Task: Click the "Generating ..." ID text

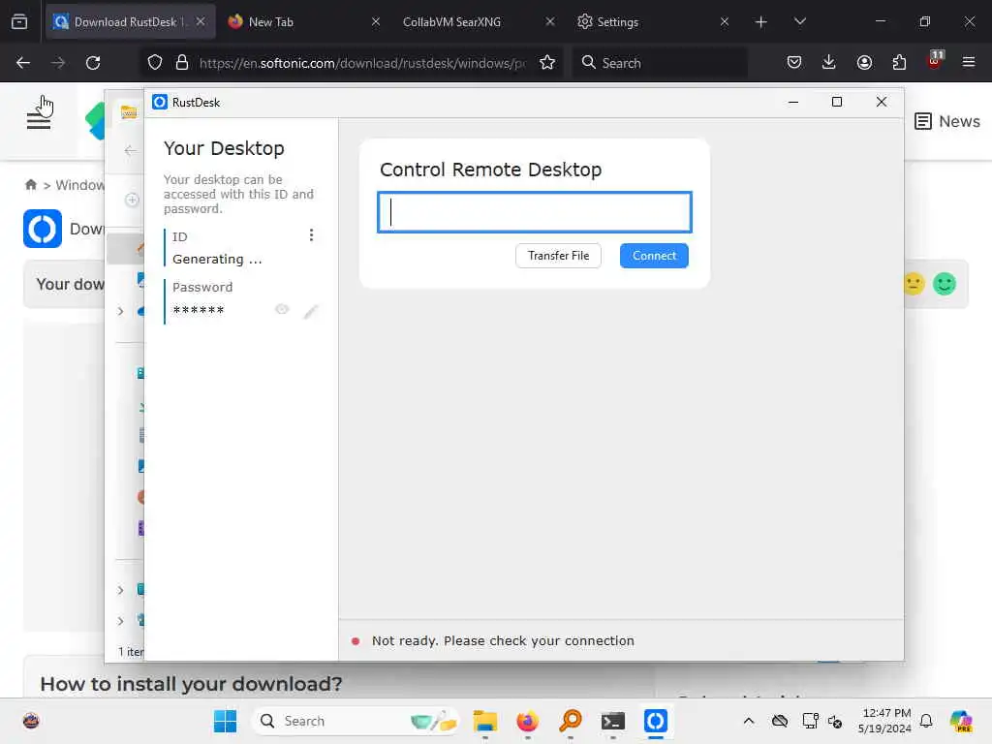Action: [x=217, y=260]
